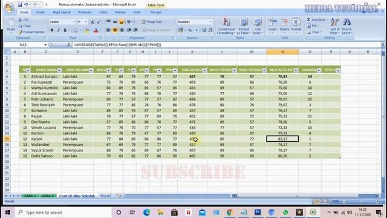
Task: Switch to the Formulas tab
Action: point(85,12)
